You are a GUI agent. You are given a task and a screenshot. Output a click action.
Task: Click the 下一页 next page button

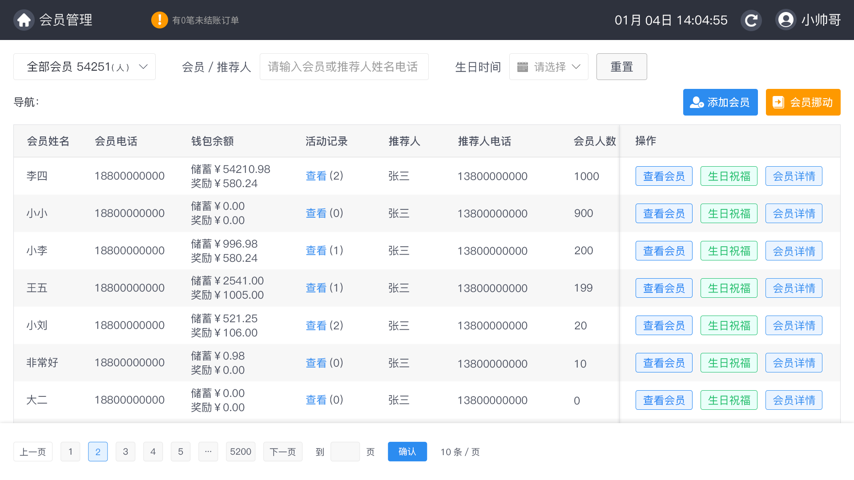[283, 452]
